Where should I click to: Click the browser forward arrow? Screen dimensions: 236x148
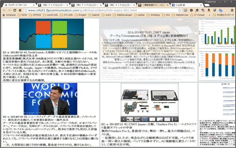point(9,10)
